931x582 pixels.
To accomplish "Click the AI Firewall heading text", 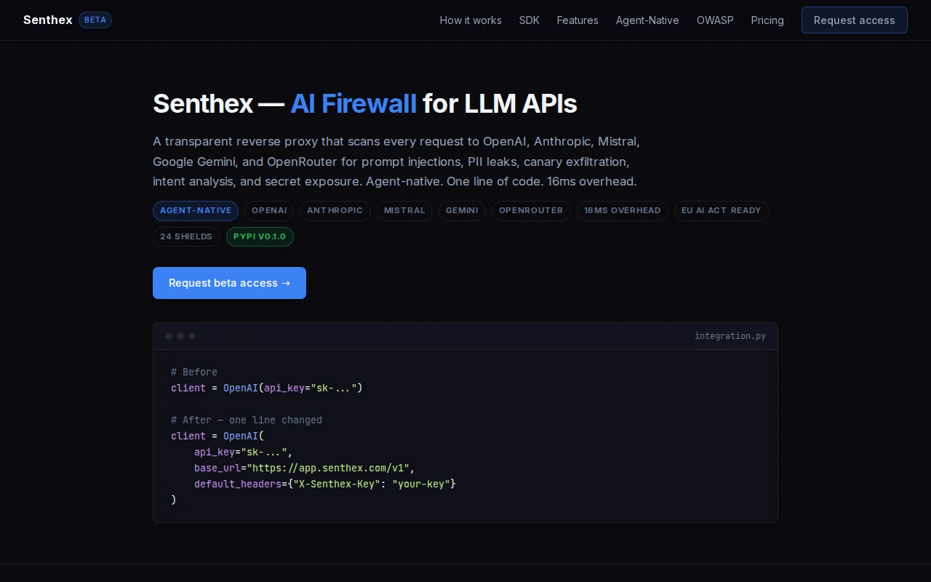I will tap(353, 104).
